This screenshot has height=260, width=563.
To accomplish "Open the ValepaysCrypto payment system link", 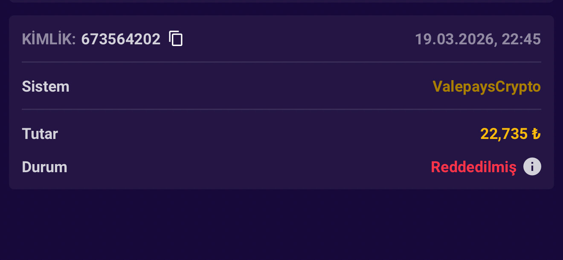I will pyautogui.click(x=487, y=87).
